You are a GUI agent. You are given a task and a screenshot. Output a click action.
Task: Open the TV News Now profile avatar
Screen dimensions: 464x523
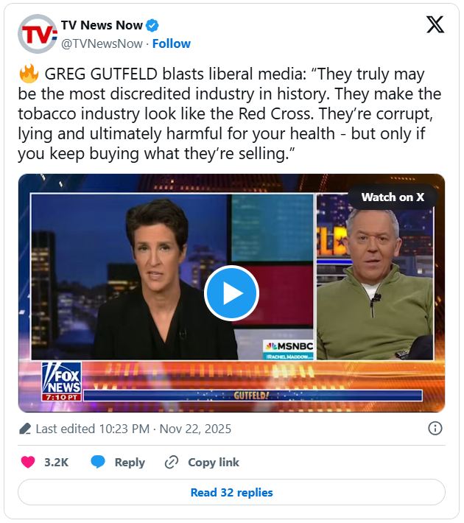click(x=38, y=34)
